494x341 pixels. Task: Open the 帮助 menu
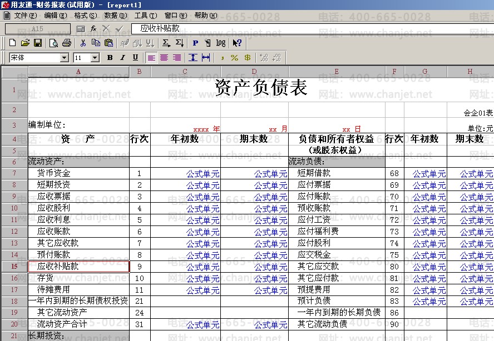tap(205, 15)
